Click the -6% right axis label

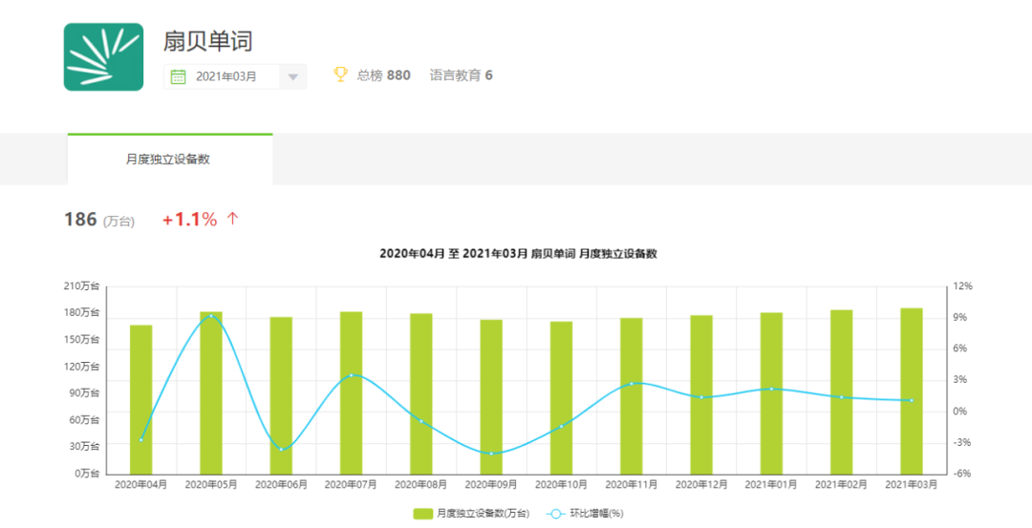click(962, 474)
